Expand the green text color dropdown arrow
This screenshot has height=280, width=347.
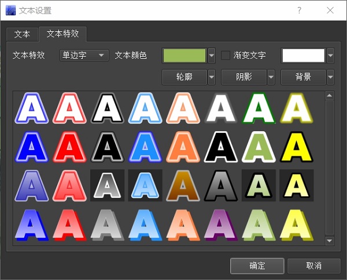coord(212,55)
